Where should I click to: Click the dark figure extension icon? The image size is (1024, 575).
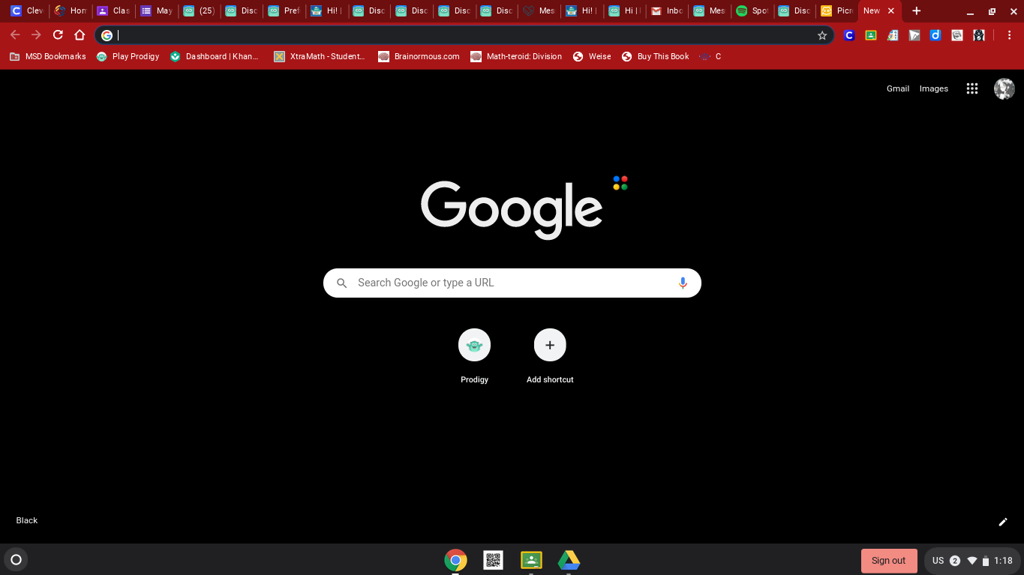978,35
